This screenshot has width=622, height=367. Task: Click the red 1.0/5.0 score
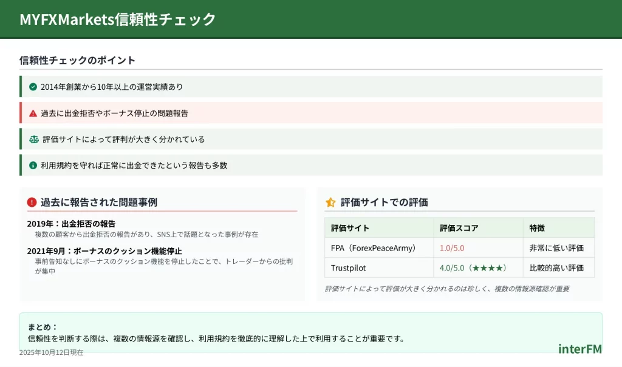pyautogui.click(x=451, y=247)
